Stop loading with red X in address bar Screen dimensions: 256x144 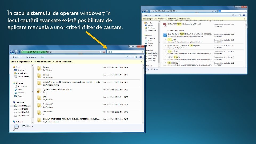(104, 52)
